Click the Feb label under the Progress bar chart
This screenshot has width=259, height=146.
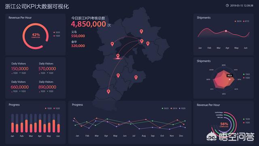(x=21, y=136)
